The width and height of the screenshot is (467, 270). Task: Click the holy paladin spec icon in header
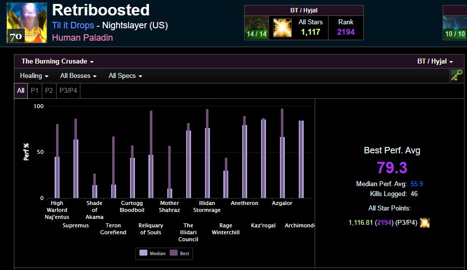tap(282, 28)
